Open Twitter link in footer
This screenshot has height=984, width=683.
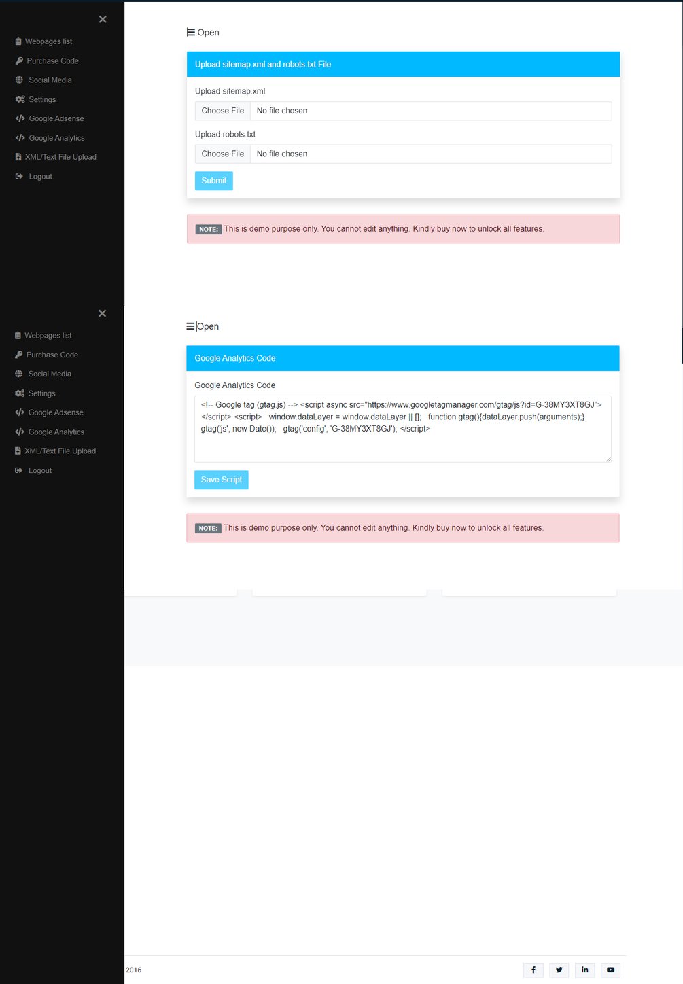click(559, 970)
